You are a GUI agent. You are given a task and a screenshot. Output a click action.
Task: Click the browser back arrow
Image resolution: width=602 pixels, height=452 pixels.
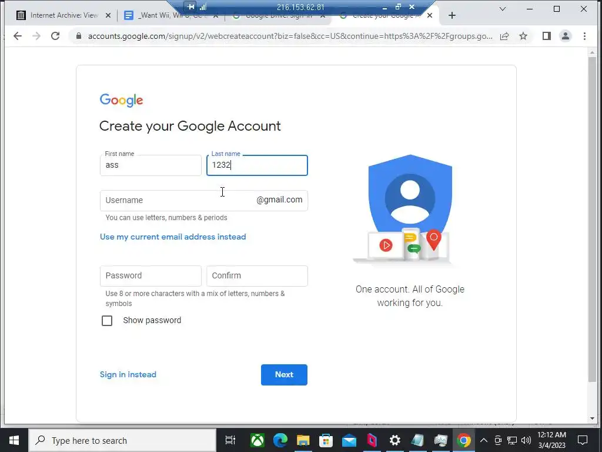18,36
